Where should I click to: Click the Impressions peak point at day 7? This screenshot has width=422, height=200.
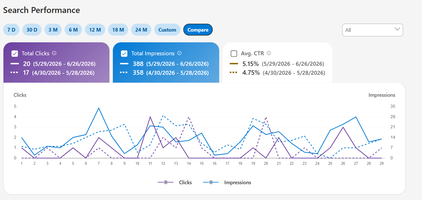[x=99, y=108]
